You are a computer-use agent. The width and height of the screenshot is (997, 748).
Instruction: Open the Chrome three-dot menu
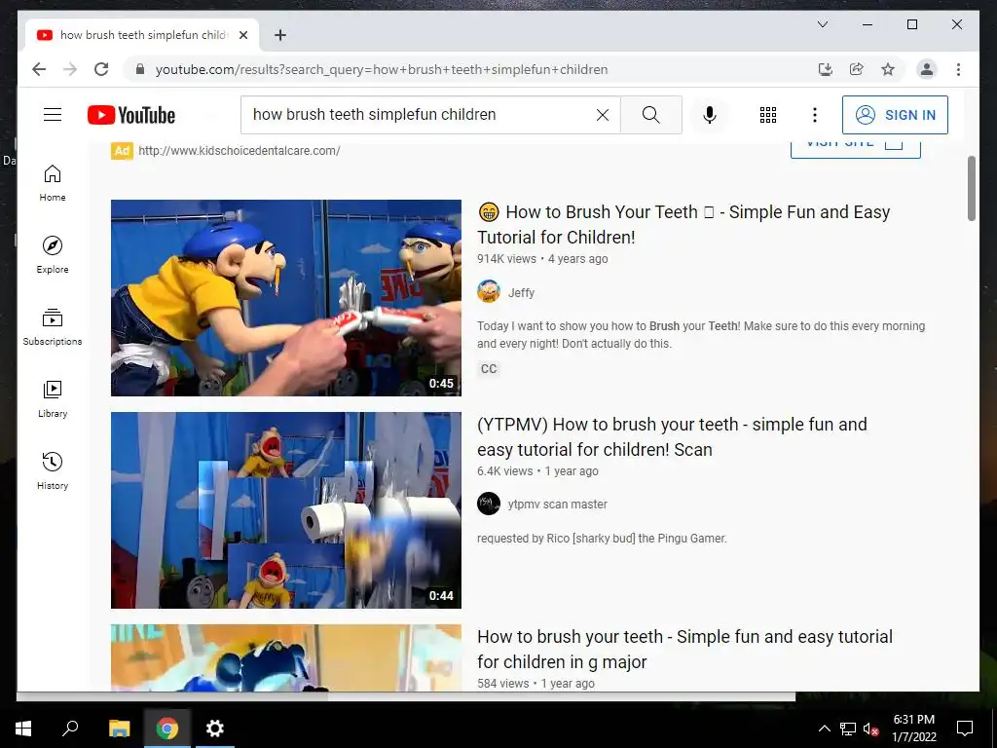tap(958, 69)
